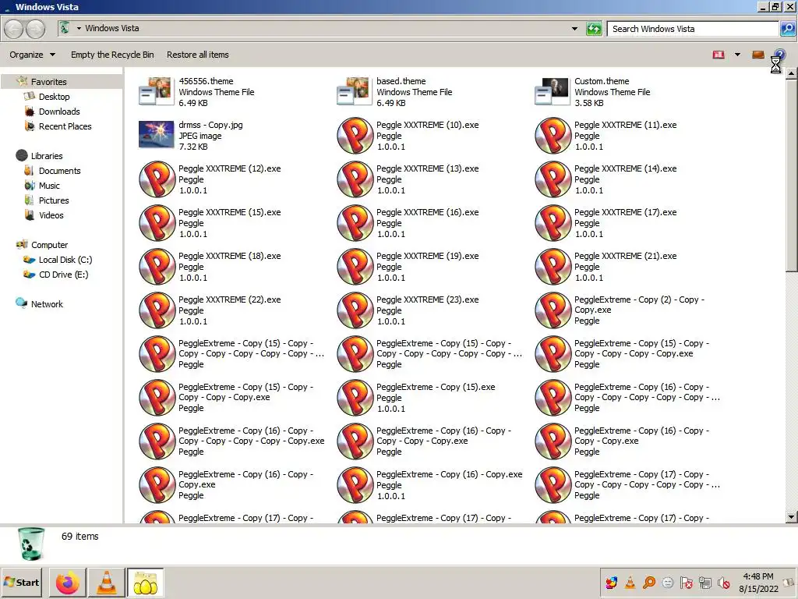Select Peggle XXXTREME (19).exe file name

coord(428,256)
